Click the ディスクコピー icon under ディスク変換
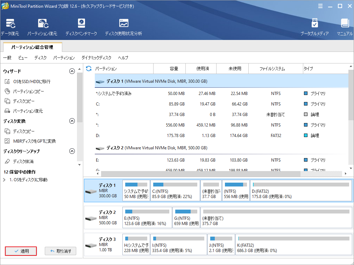354x265 pixels. (x=7, y=131)
